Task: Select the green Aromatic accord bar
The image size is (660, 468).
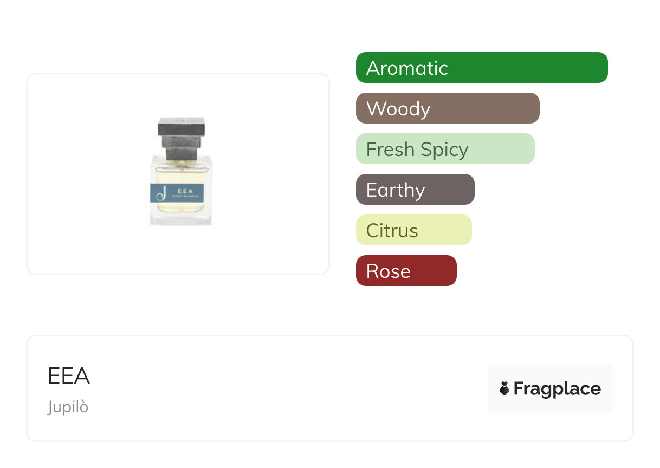Action: (x=481, y=68)
